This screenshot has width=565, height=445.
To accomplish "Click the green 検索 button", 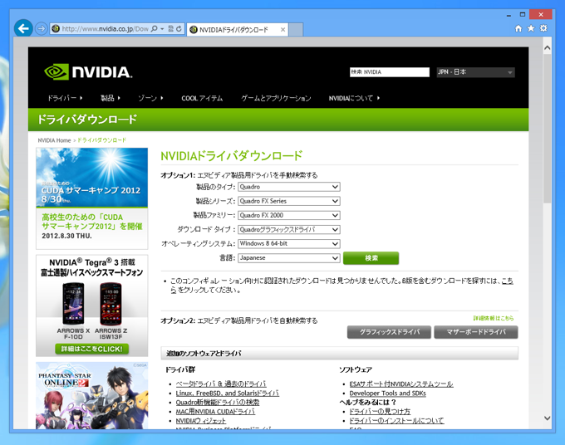I will point(371,258).
